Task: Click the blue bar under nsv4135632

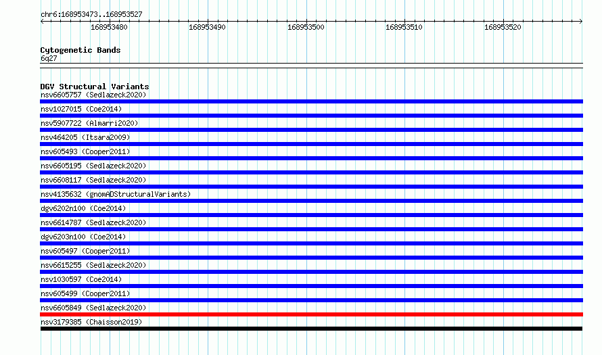Action: (311, 201)
